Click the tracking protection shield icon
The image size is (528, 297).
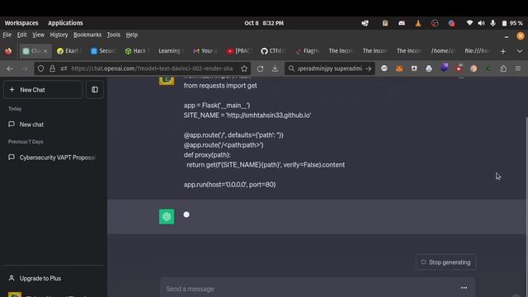[40, 68]
